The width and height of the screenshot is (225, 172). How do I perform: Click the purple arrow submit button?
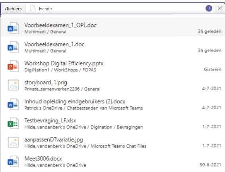coord(209,8)
